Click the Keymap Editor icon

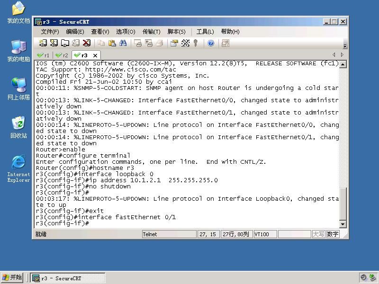click(185, 43)
